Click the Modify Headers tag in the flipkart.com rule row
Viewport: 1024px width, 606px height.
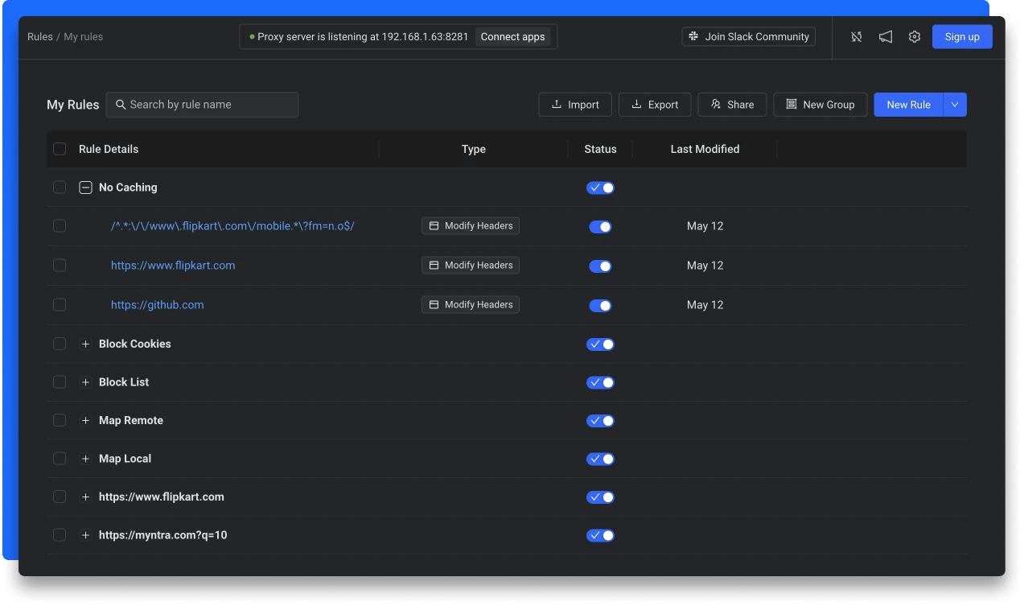pos(471,266)
